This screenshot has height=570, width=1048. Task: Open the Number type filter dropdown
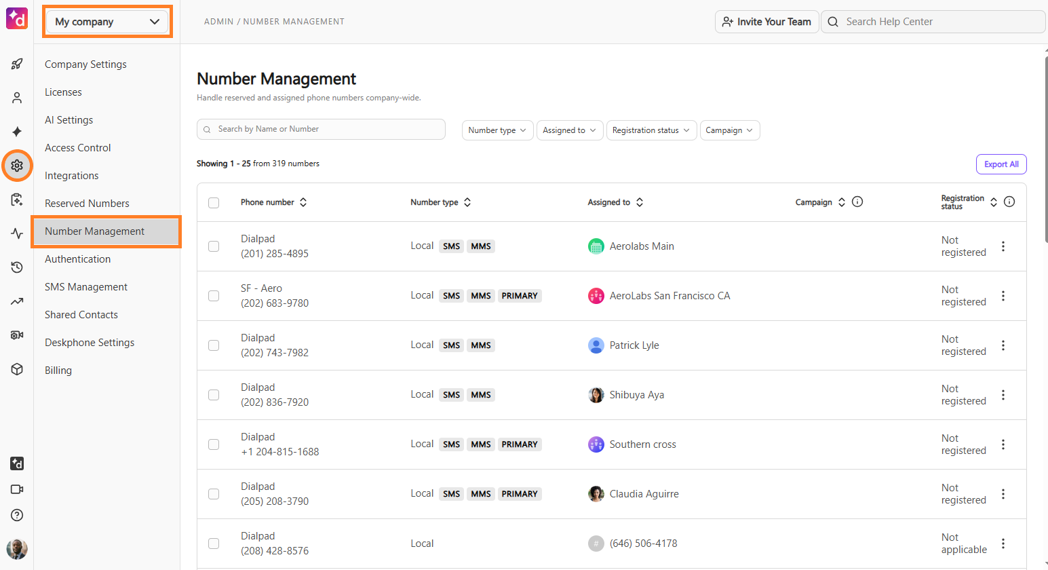point(498,130)
